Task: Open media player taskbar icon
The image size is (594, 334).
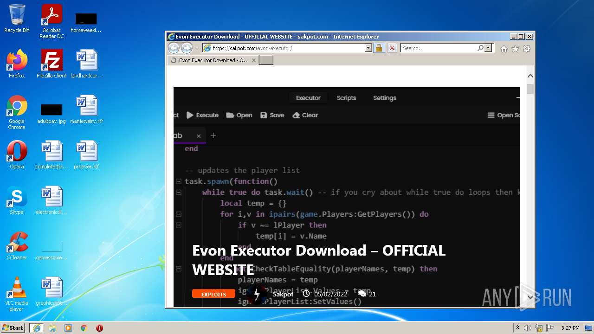Action: click(x=68, y=328)
